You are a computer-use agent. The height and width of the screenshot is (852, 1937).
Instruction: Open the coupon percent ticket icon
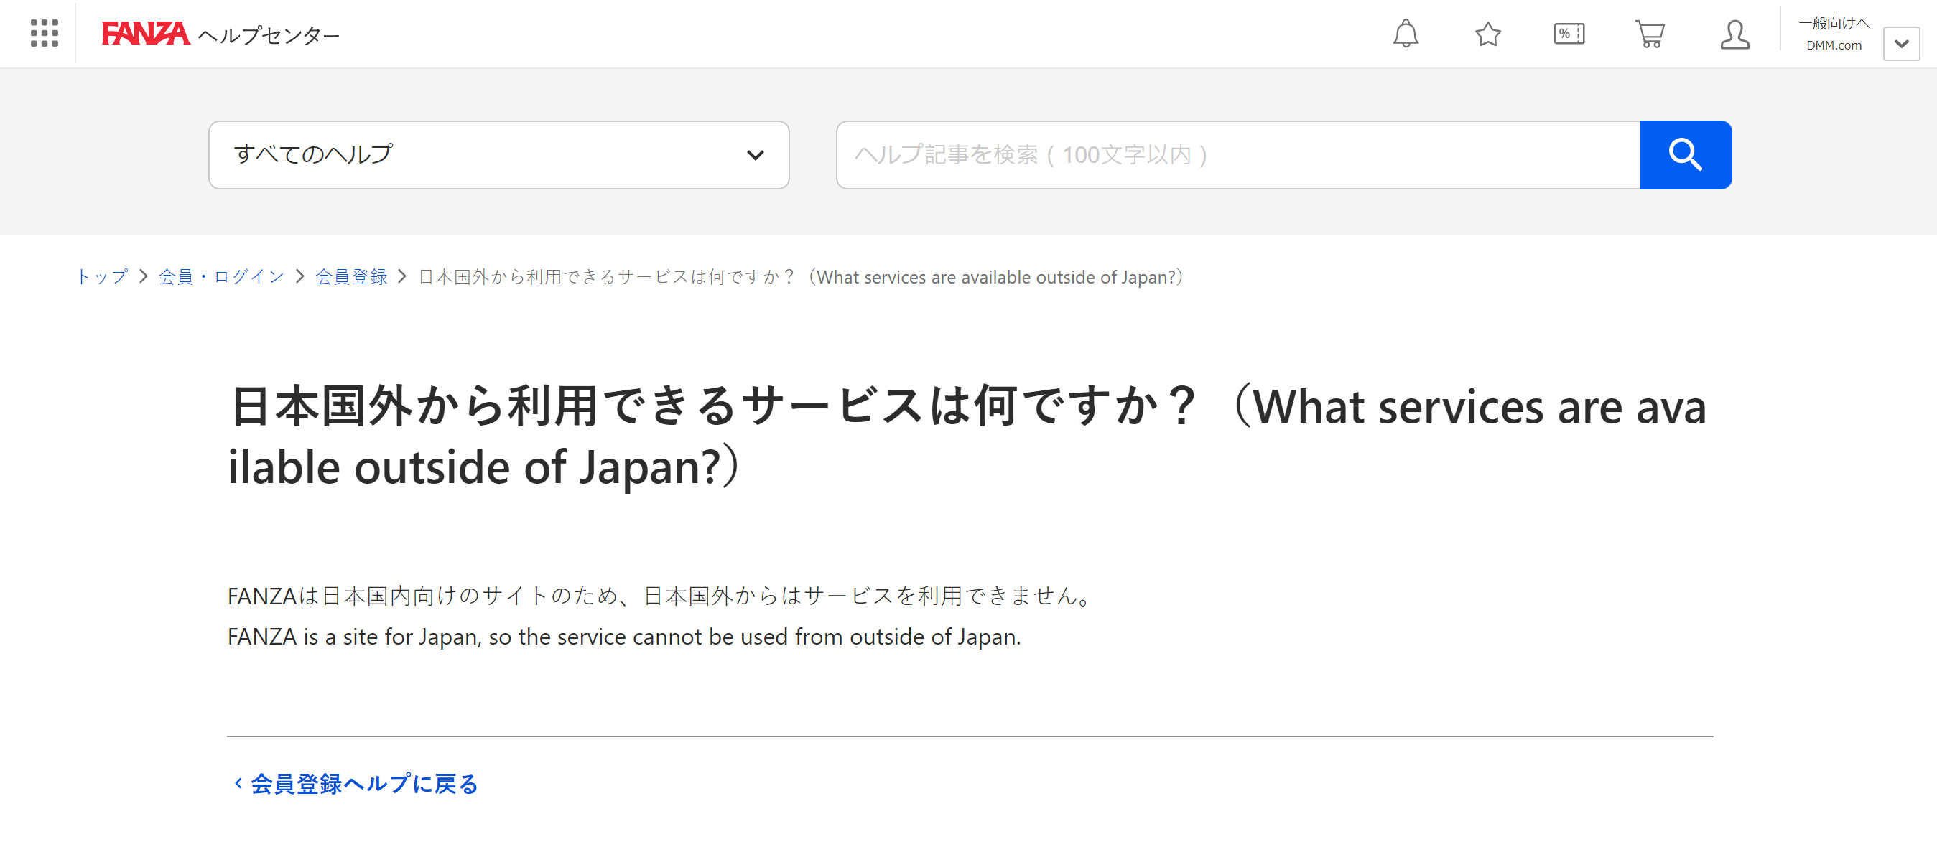pyautogui.click(x=1569, y=34)
